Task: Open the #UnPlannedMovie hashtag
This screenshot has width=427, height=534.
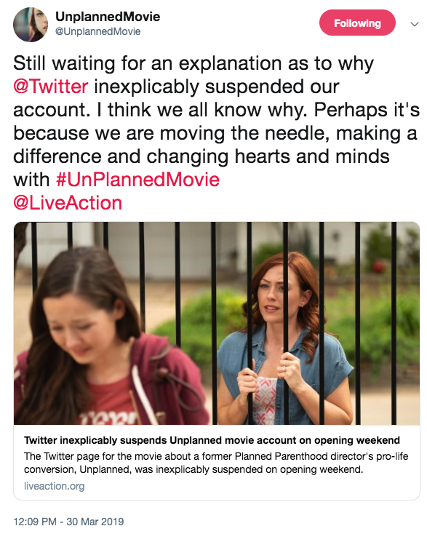Action: 138,179
